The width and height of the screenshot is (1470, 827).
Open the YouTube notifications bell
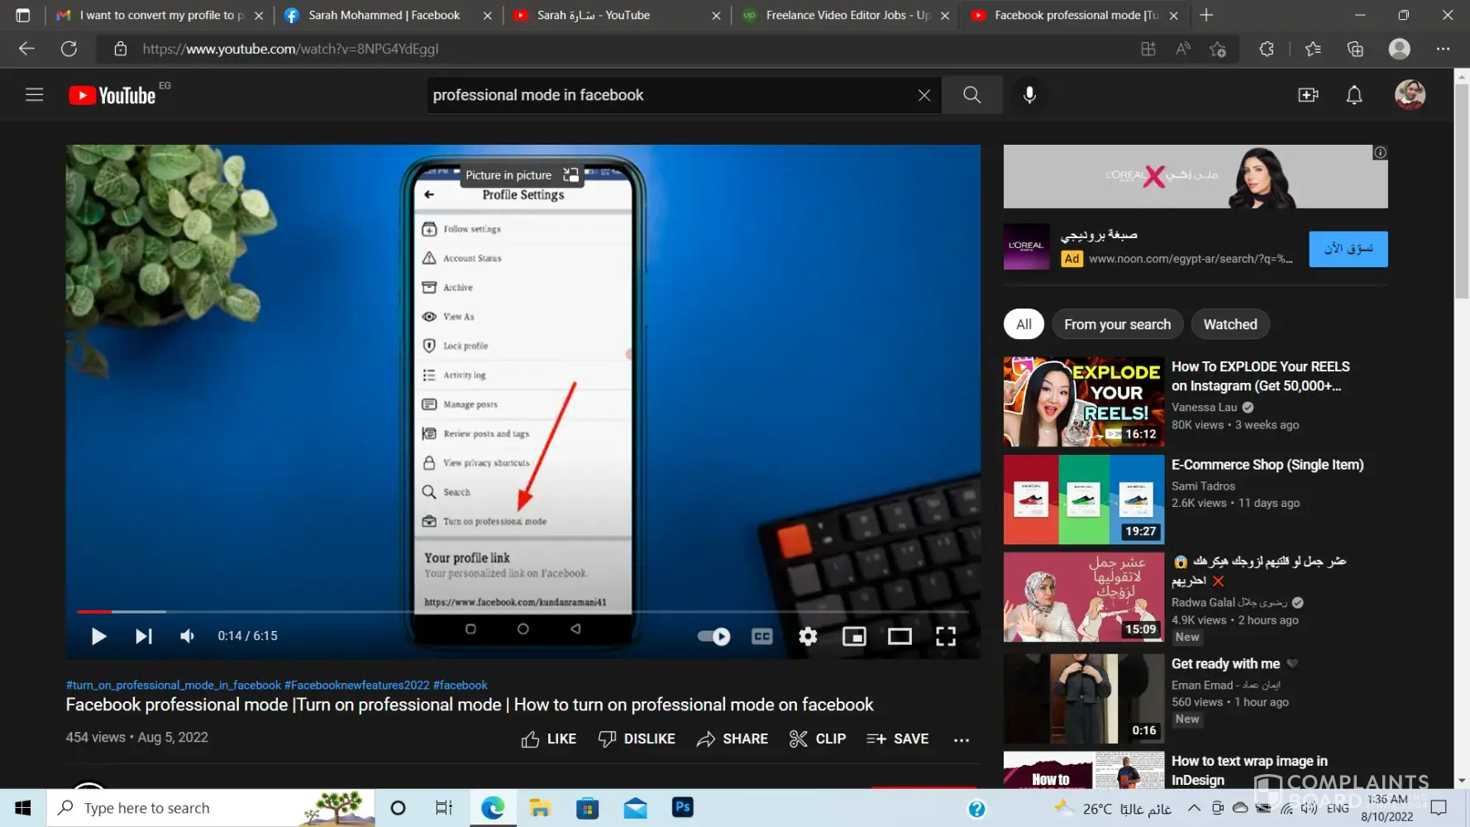tap(1353, 95)
